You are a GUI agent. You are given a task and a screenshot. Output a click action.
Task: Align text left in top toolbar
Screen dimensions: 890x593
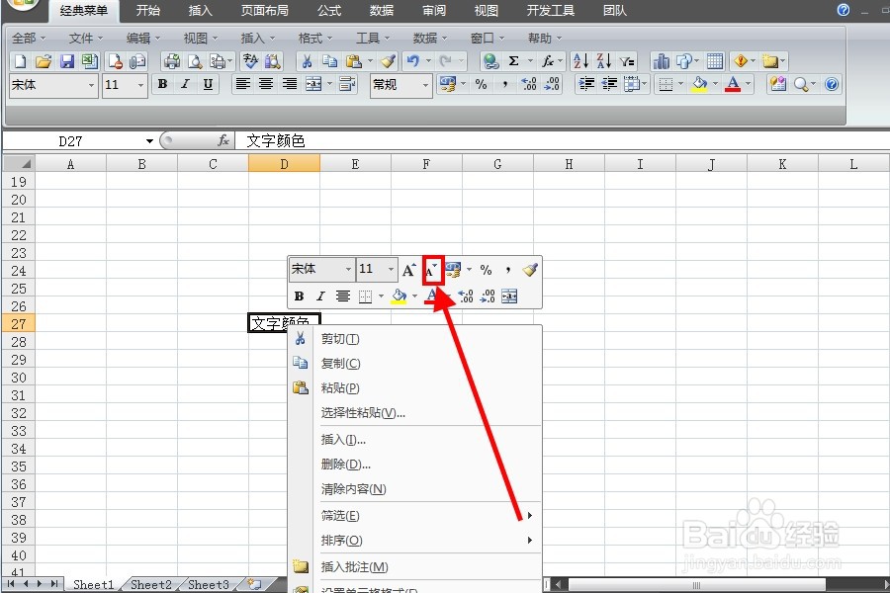tap(243, 85)
